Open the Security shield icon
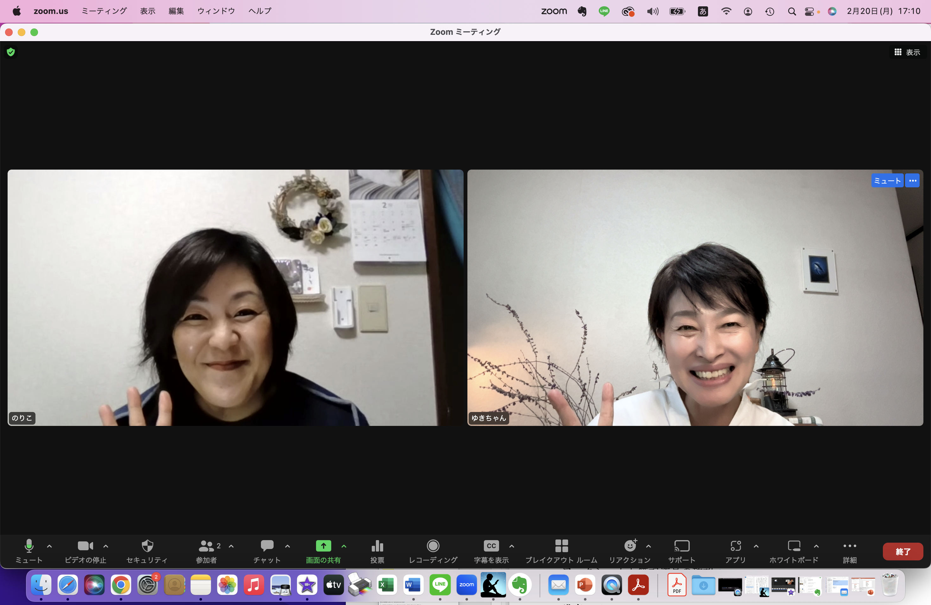The image size is (931, 605). click(x=147, y=546)
